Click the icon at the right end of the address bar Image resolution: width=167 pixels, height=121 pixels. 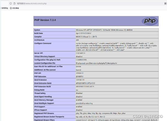(x=165, y=4)
